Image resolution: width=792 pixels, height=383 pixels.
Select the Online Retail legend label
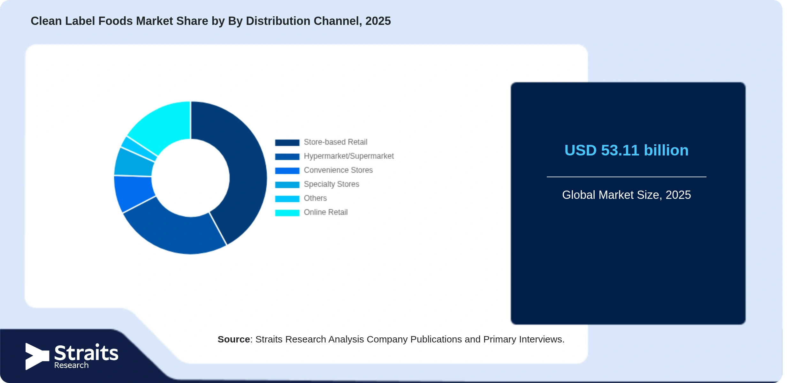pyautogui.click(x=326, y=212)
